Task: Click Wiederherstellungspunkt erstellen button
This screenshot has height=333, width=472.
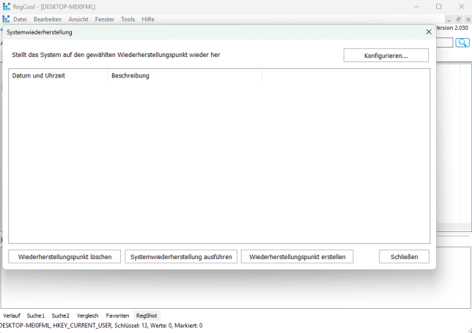Action: (298, 257)
